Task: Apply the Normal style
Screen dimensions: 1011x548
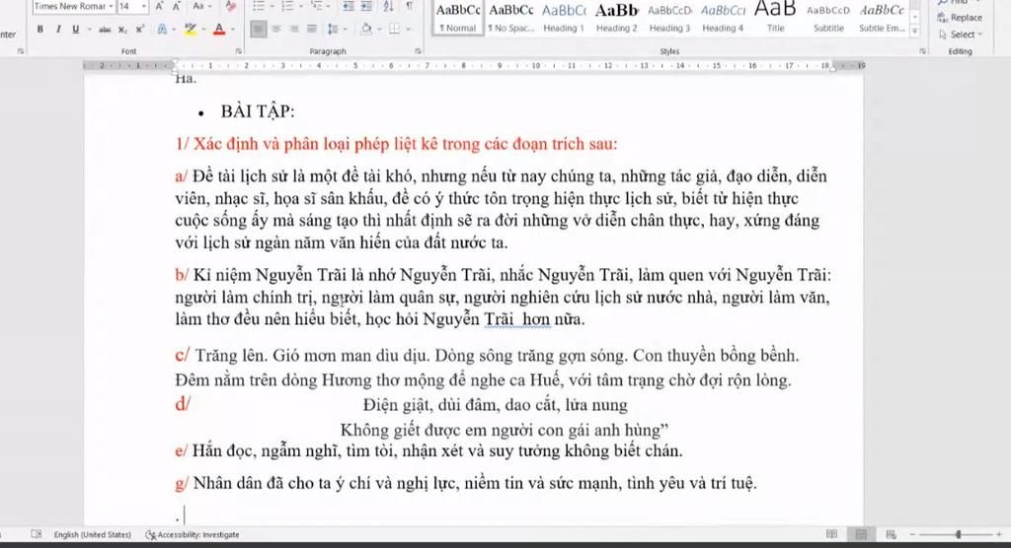Action: pos(458,18)
